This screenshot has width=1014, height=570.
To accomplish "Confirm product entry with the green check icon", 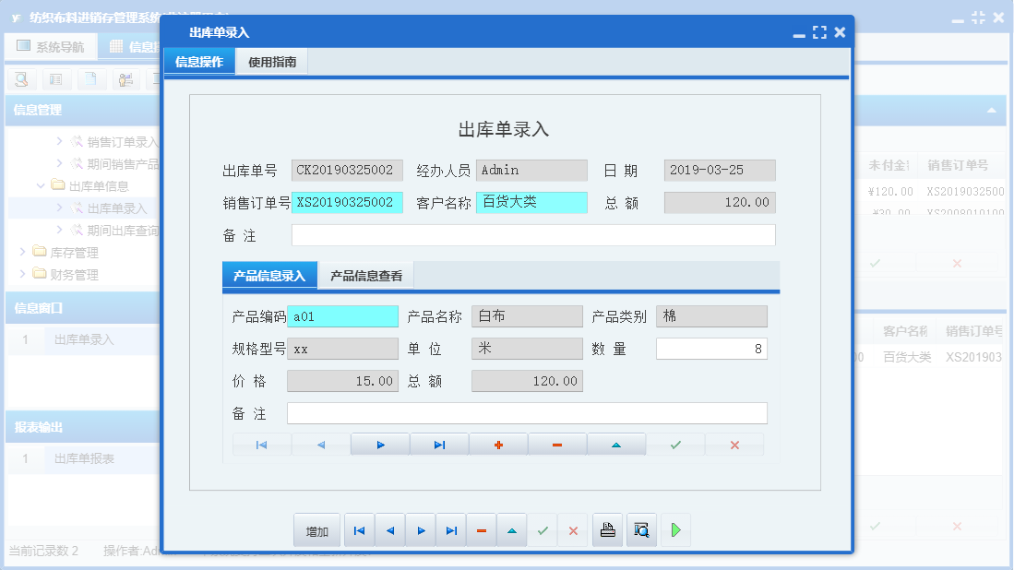I will [674, 444].
